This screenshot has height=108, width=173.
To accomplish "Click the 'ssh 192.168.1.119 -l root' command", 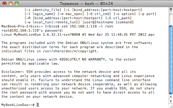I will click(x=87, y=26).
